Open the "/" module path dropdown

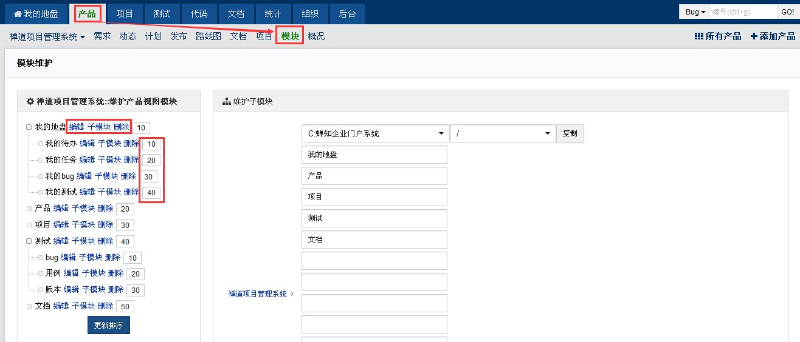pos(503,133)
